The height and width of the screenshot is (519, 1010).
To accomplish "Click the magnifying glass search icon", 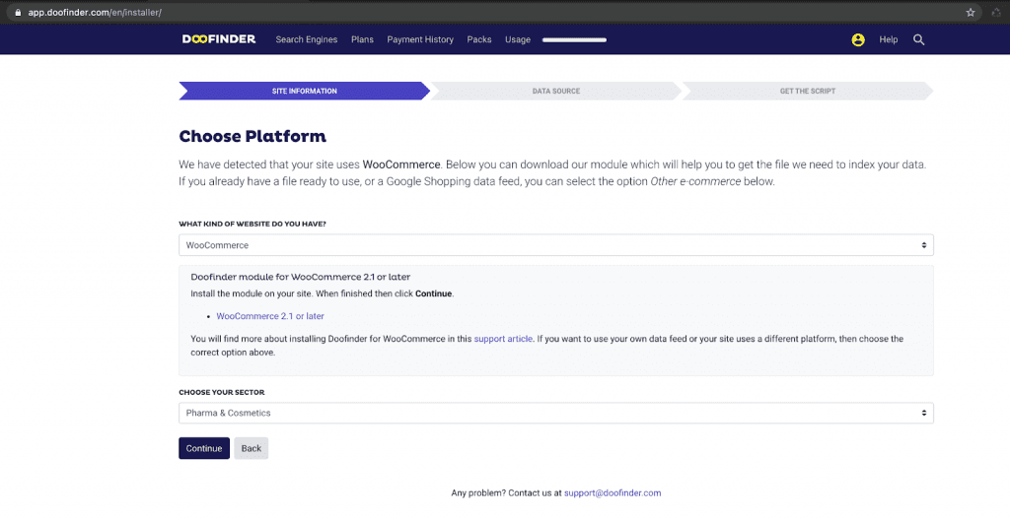I will point(918,40).
